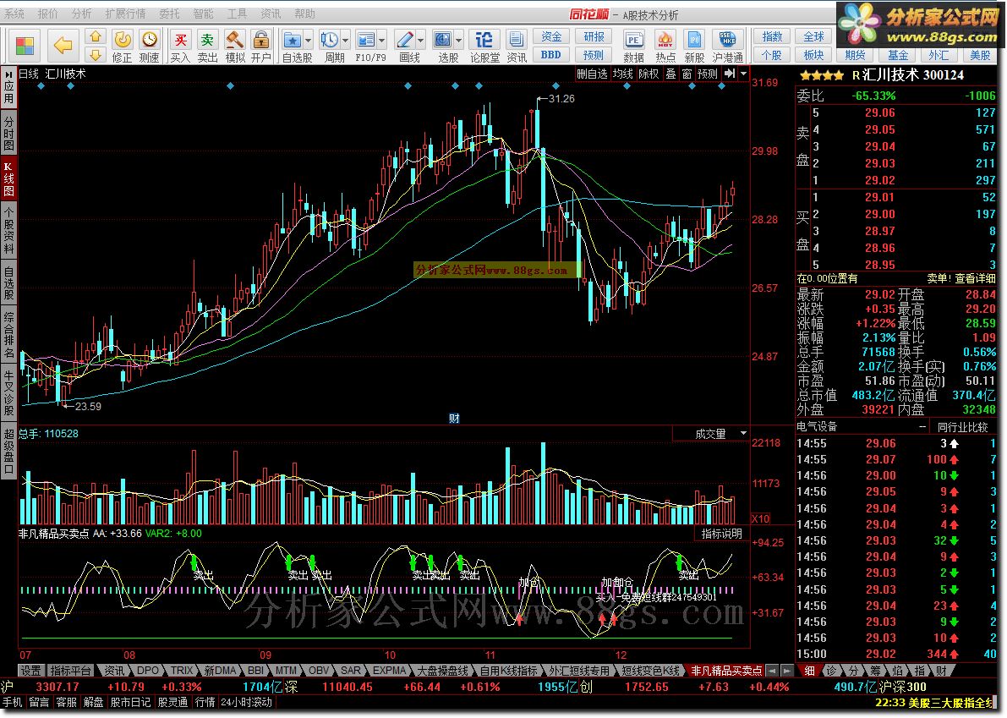
Task: Expand the 画线 dropdown arrow
Action: point(421,41)
